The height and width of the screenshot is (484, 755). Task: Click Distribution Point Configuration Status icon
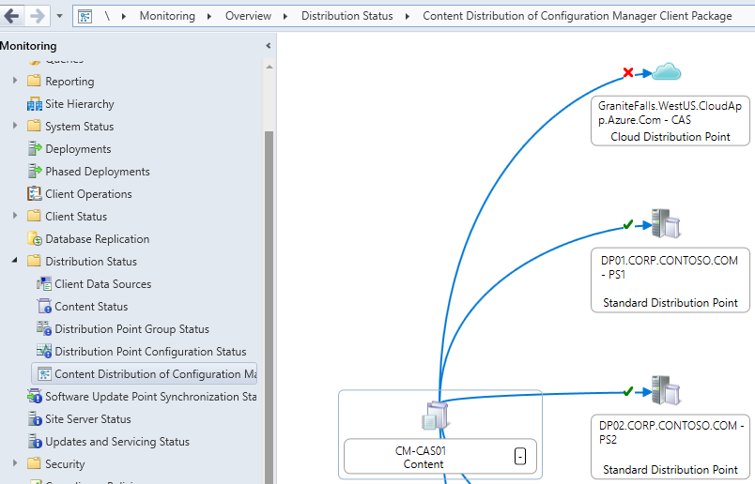pos(44,351)
